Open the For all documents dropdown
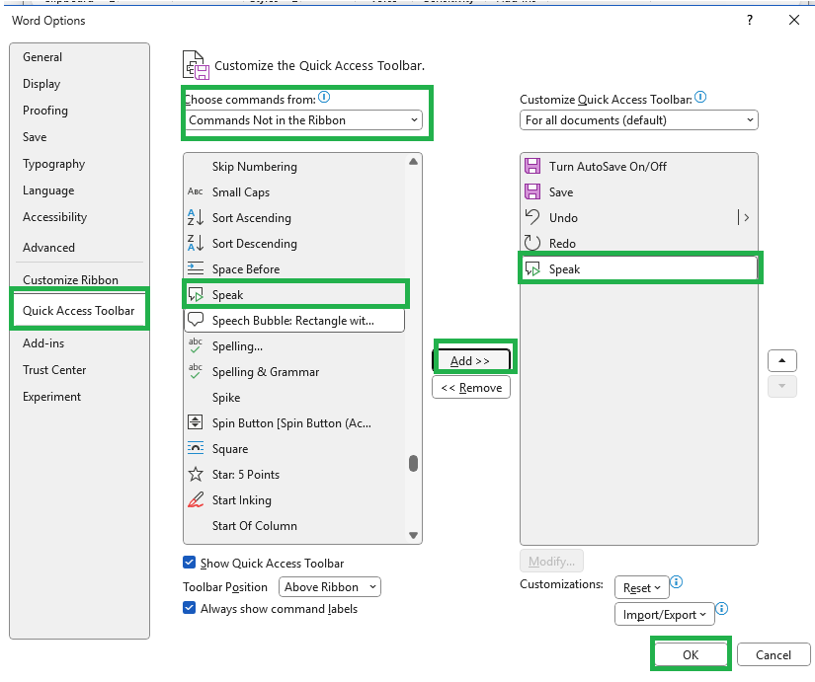The width and height of the screenshot is (815, 682). pyautogui.click(x=639, y=120)
